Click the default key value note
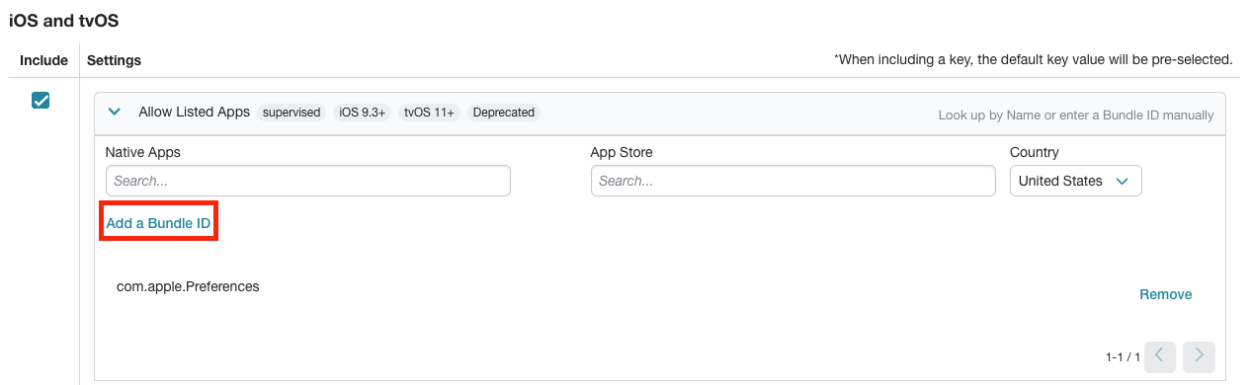 1034,59
